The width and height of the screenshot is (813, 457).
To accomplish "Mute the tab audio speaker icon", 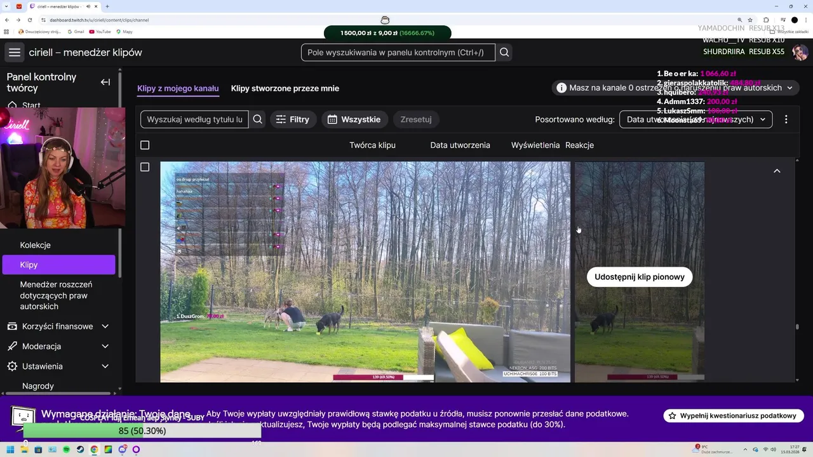I will coord(87,6).
